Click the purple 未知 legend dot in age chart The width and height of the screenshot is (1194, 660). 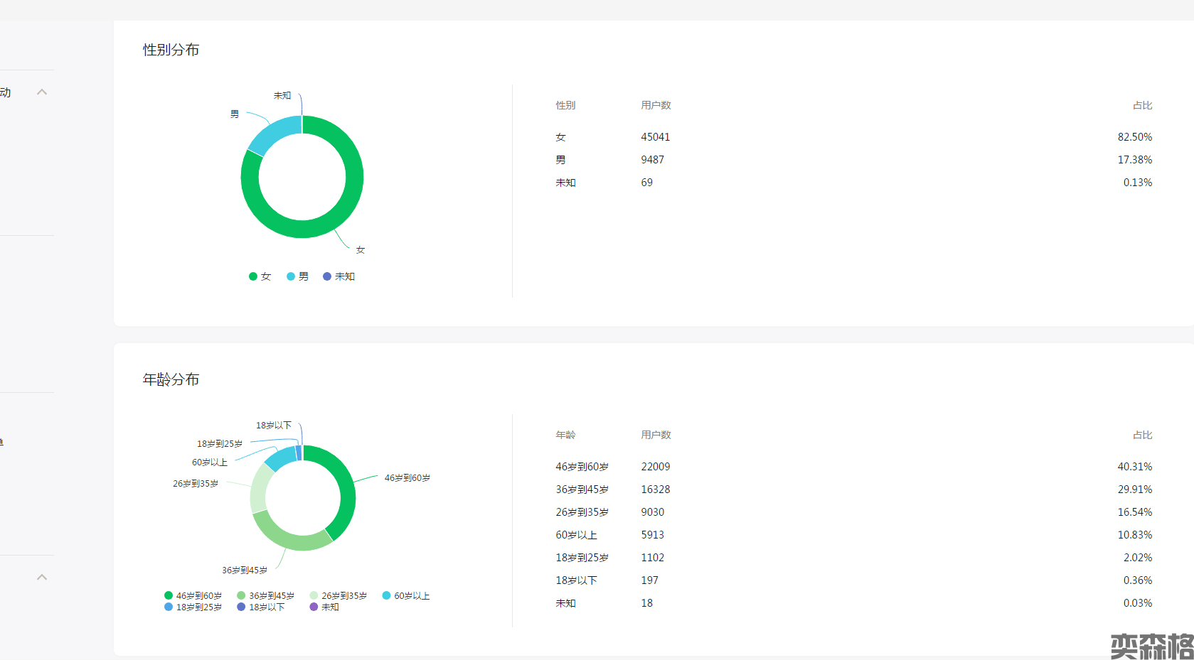[x=314, y=607]
